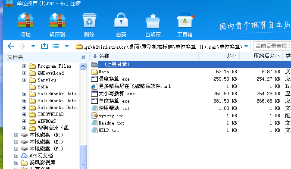Click the 62.75 KB size of Data
Screen dimensions: 291x169
tap(226, 72)
